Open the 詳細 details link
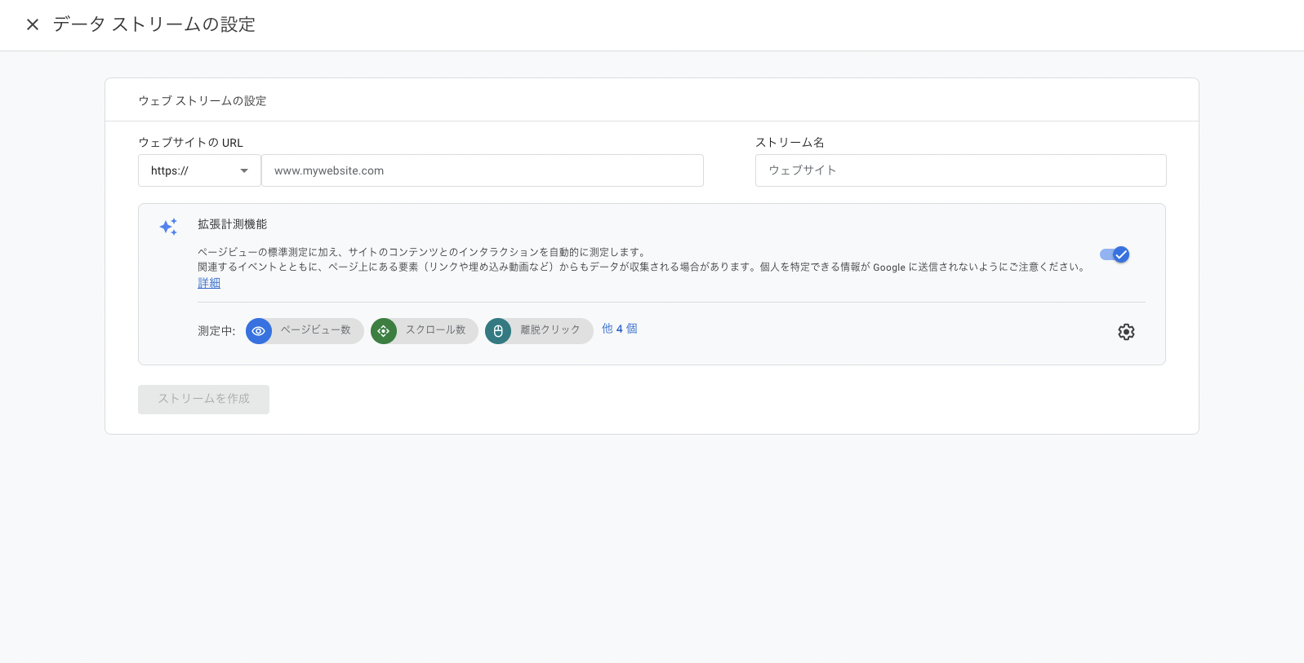Screen dimensions: 1304x663 click(x=209, y=283)
